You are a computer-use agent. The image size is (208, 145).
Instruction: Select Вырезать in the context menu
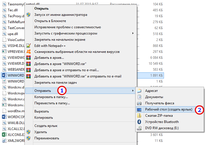pyautogui.click(x=41, y=111)
